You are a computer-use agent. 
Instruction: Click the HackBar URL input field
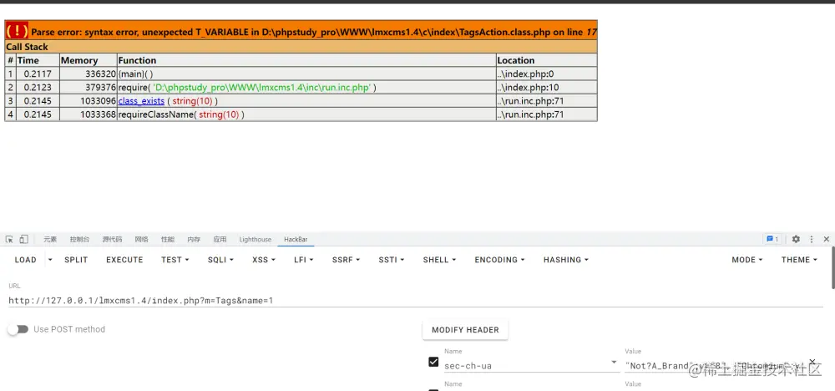click(x=416, y=301)
